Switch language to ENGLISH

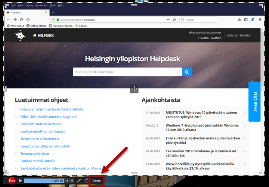pos(232,35)
